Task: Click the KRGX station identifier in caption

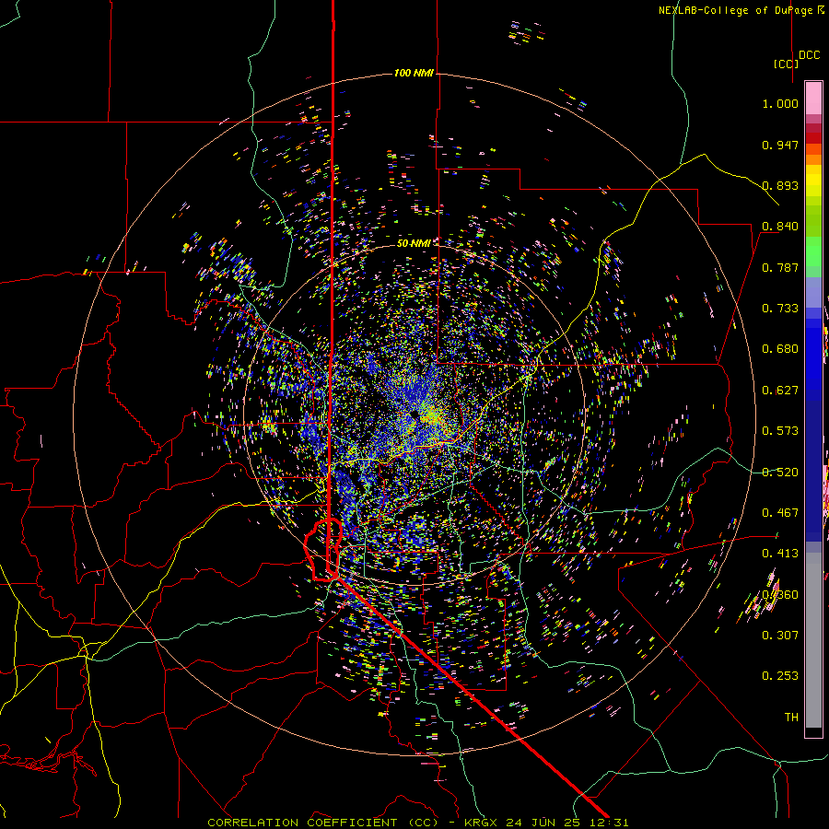Action: pyautogui.click(x=481, y=823)
